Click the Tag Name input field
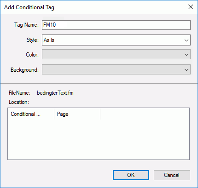 [116, 25]
